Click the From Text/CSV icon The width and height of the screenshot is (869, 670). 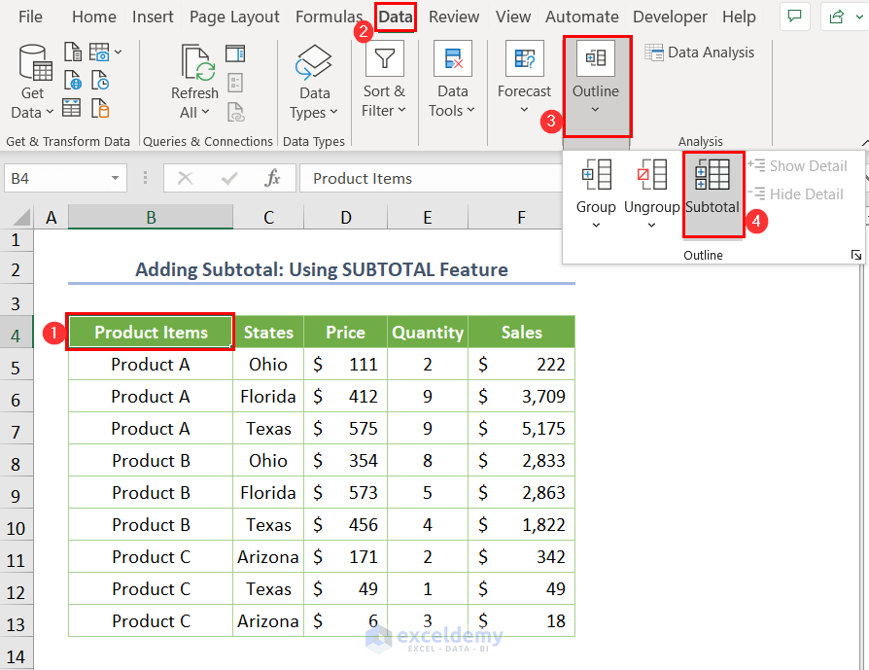point(73,53)
